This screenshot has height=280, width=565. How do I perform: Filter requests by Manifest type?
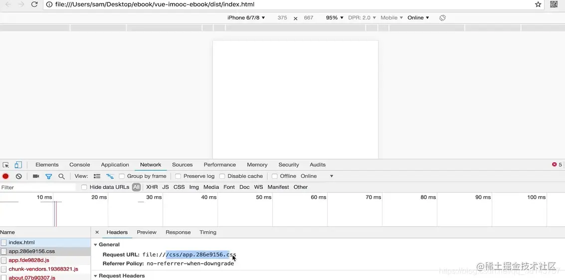[x=278, y=187]
